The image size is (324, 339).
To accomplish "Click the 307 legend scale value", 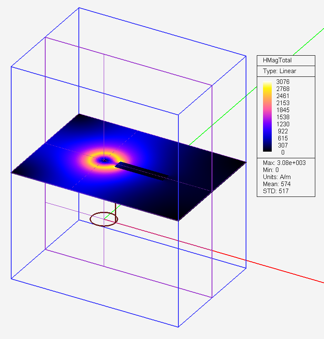I will 284,145.
